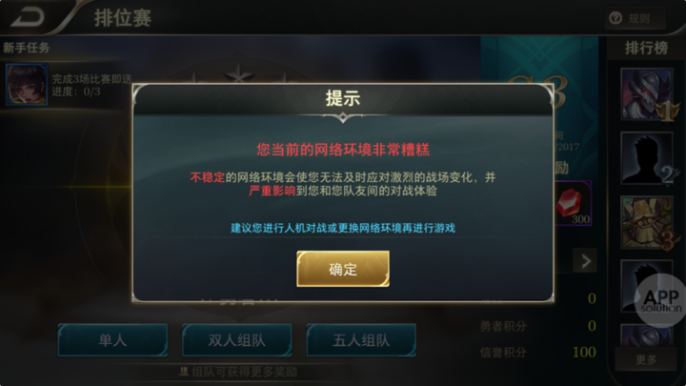This screenshot has height=386, width=686.
Task: Tap the APP solution watermark circle
Action: [660, 300]
